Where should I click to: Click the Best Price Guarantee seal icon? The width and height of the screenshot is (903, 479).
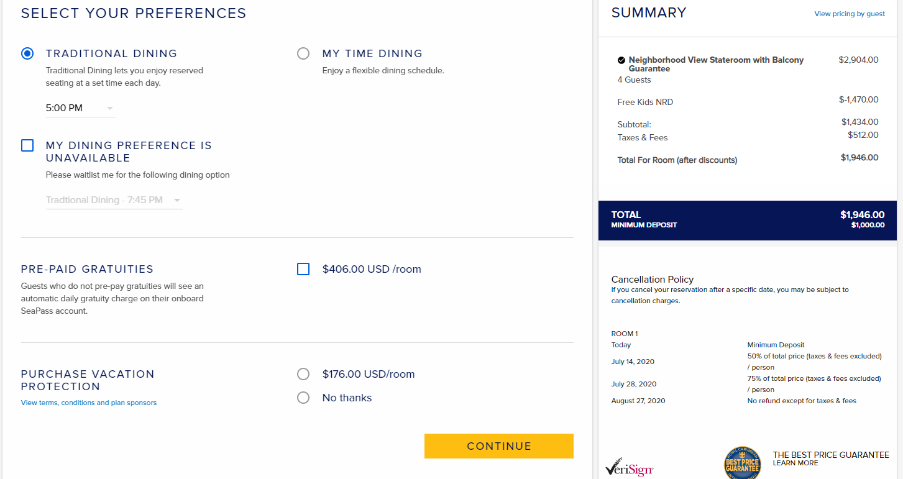point(742,463)
